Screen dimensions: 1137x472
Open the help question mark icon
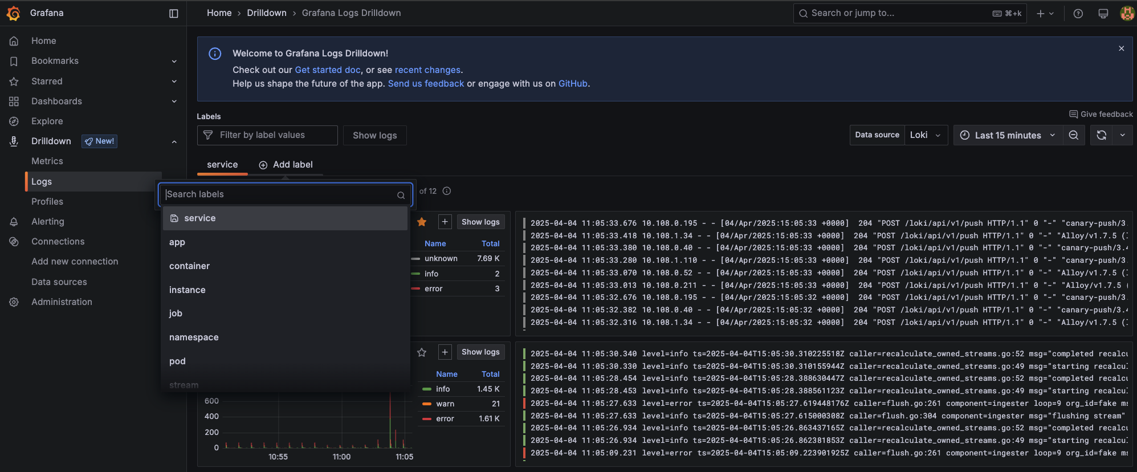pos(1078,14)
